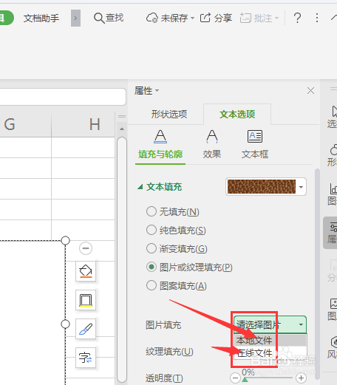Open the properties sidebar icon
This screenshot has width=337, height=385.
click(330, 233)
